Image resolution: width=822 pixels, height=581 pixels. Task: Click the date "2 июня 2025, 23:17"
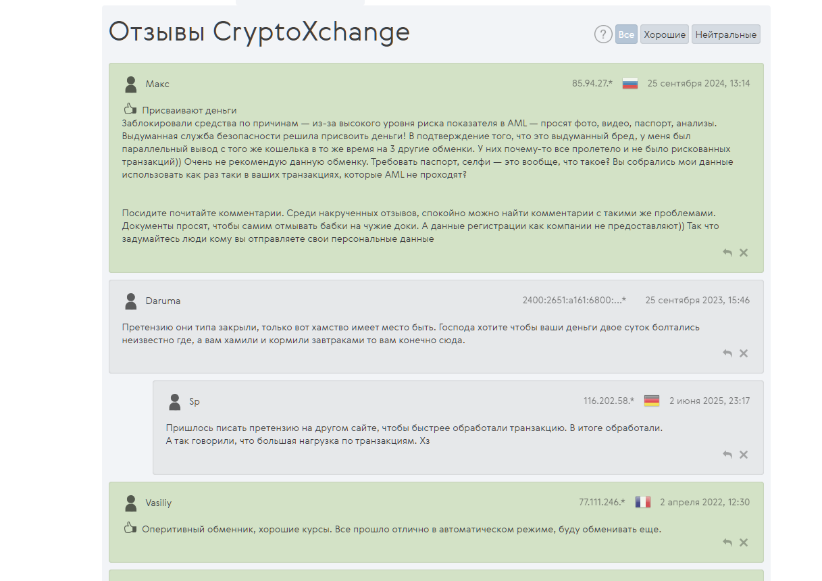click(x=709, y=401)
